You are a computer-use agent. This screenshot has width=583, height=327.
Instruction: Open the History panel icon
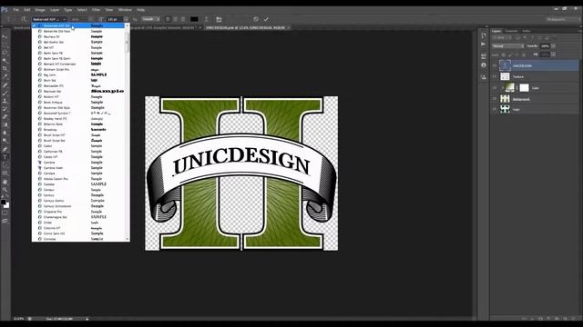click(x=484, y=35)
